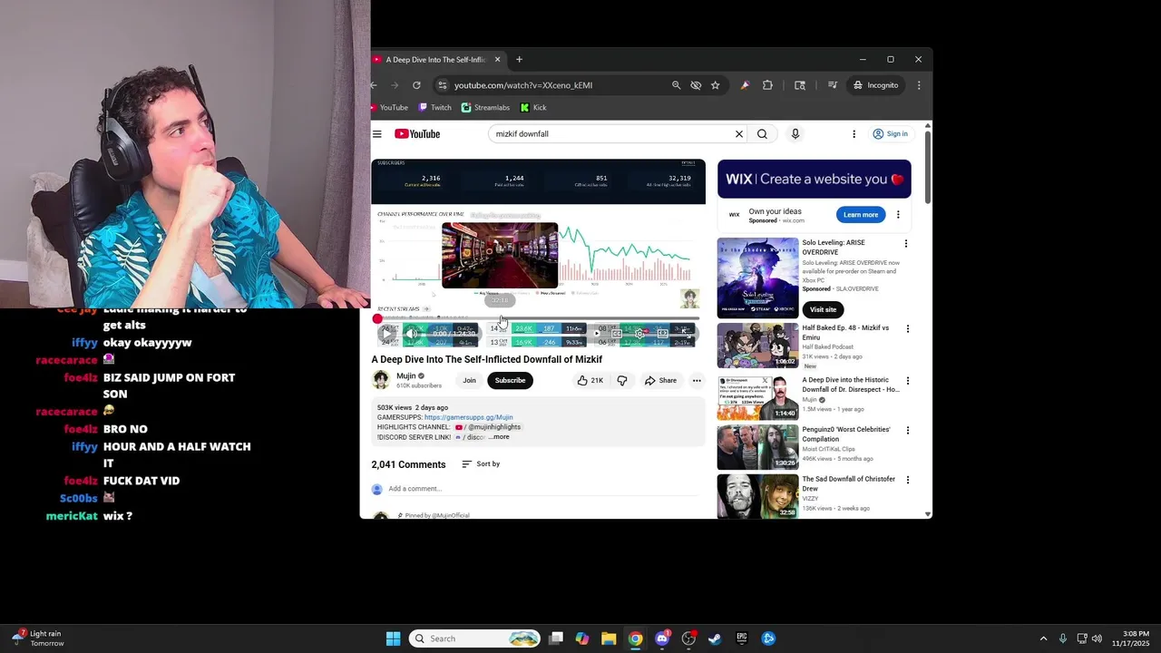Click the YouTube search magnifier button
This screenshot has height=653, width=1161.
click(x=762, y=134)
